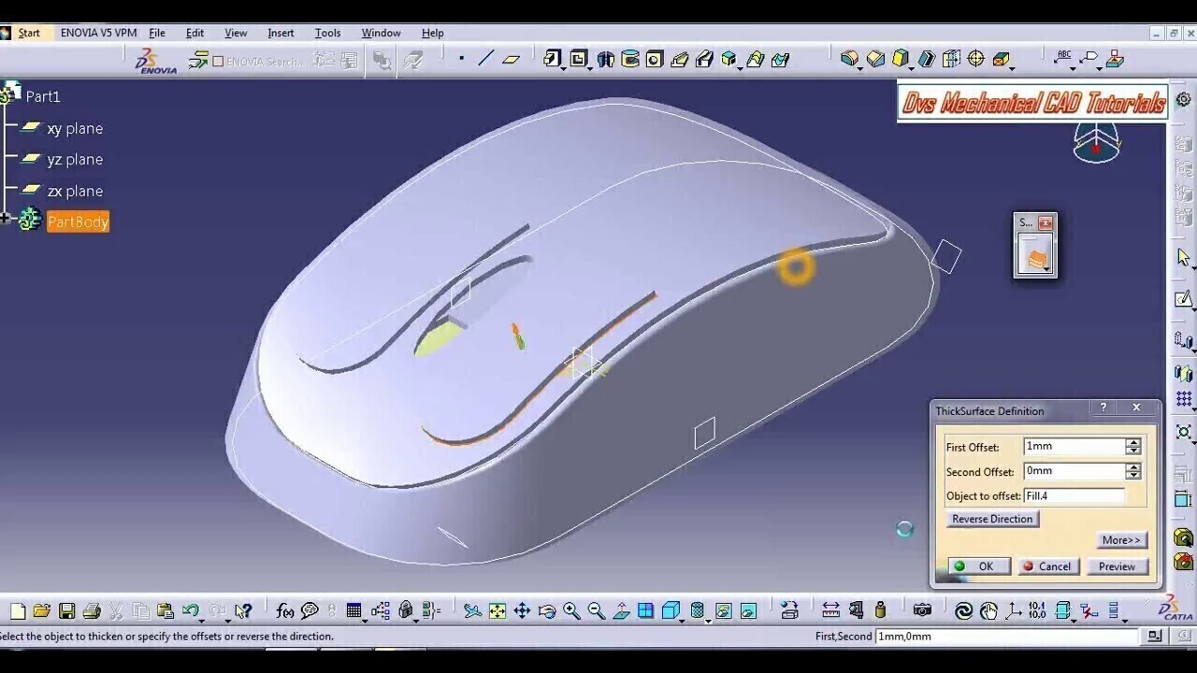
Task: Open the Insert menu
Action: point(281,33)
